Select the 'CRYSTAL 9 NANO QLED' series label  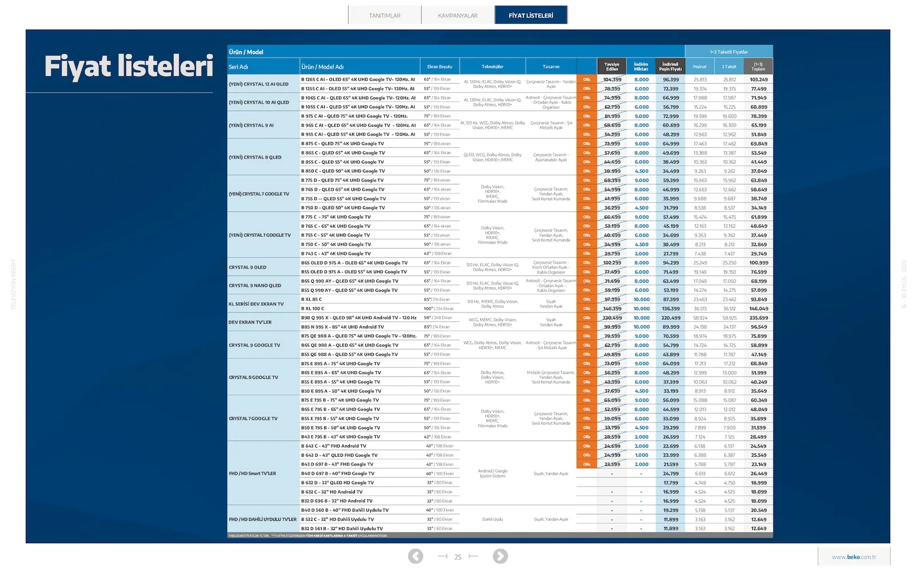point(255,286)
